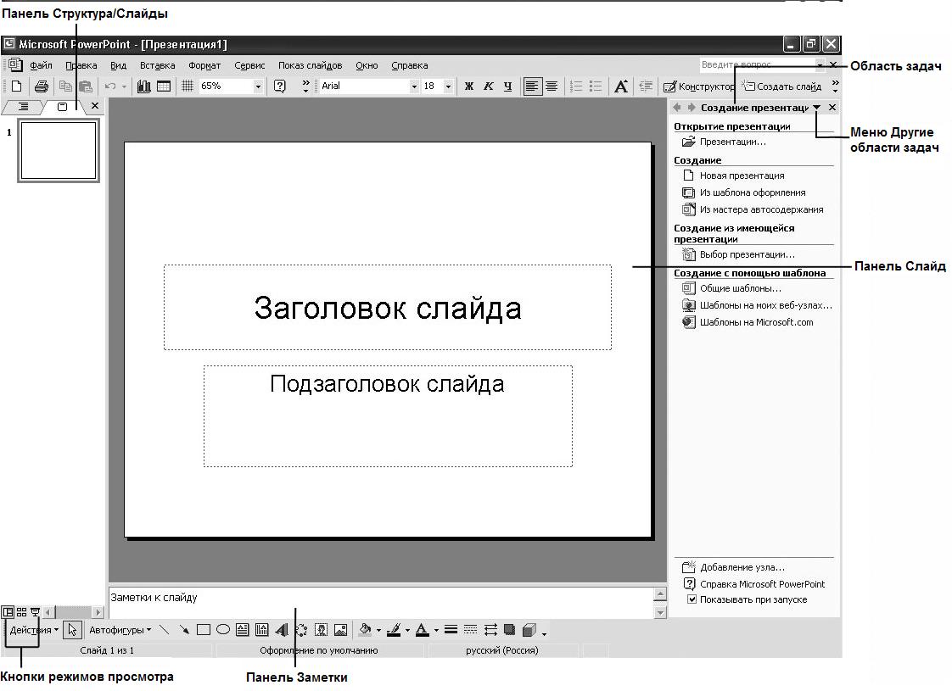Click the Создать слайд button
The width and height of the screenshot is (952, 691).
tap(782, 86)
